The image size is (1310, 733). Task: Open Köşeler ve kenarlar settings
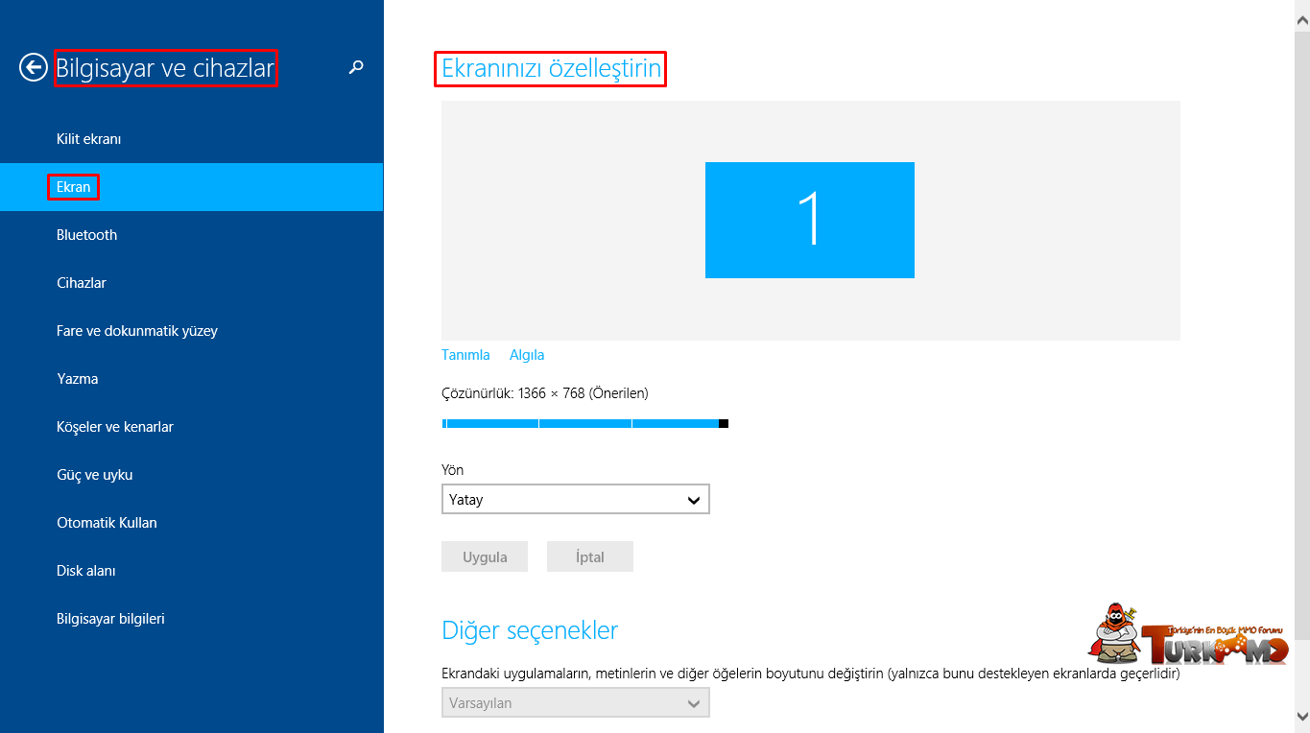pos(192,427)
